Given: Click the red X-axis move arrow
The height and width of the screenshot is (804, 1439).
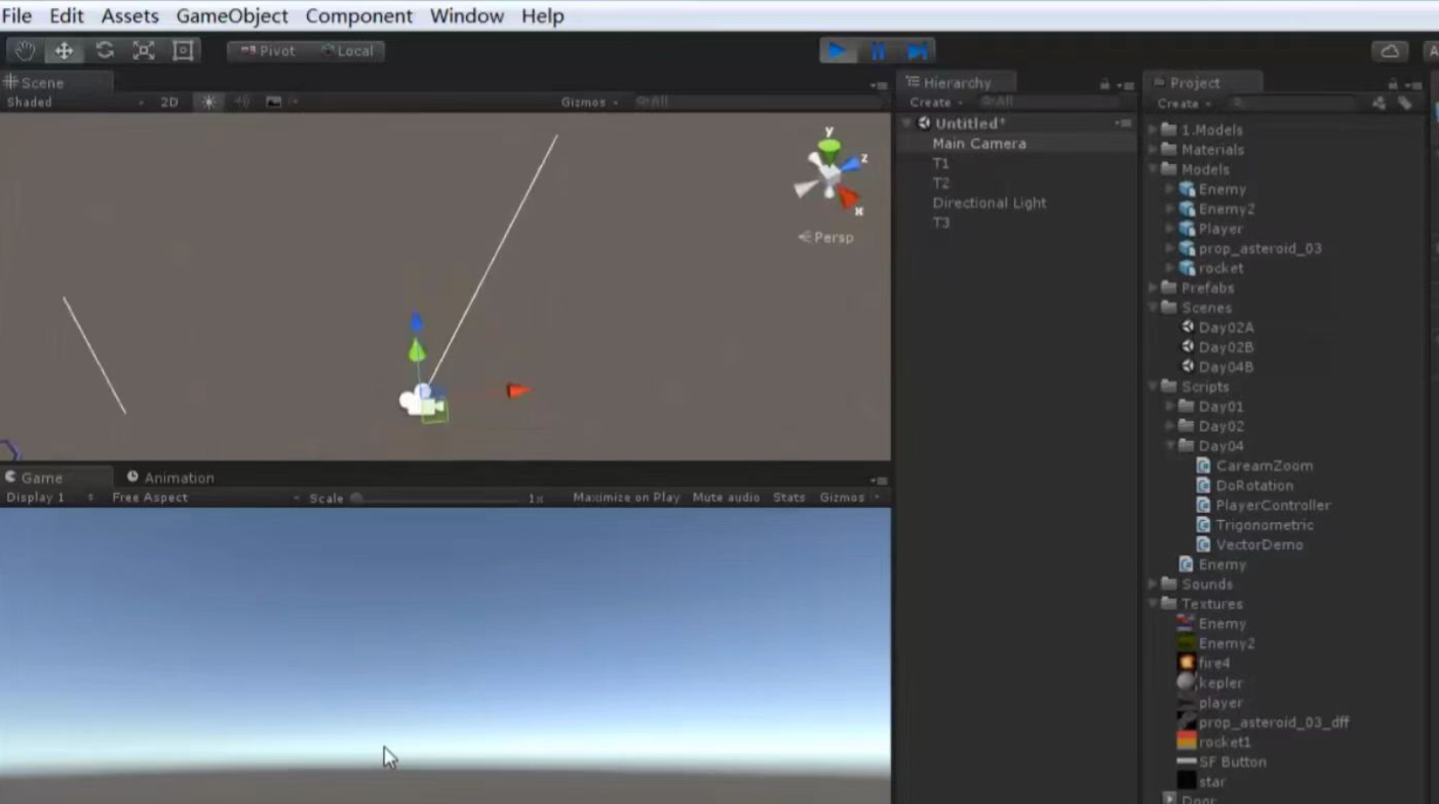Looking at the screenshot, I should [x=518, y=390].
